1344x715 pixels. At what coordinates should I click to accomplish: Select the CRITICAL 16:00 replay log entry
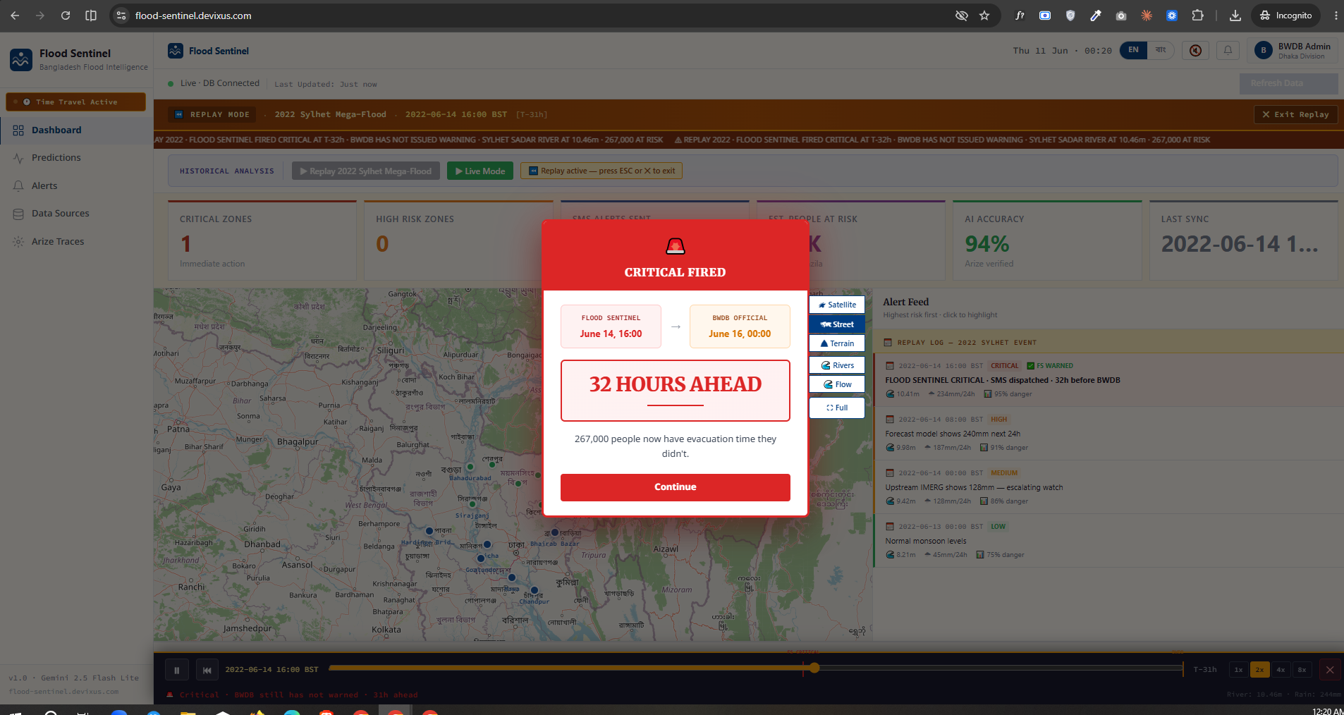pos(1108,380)
